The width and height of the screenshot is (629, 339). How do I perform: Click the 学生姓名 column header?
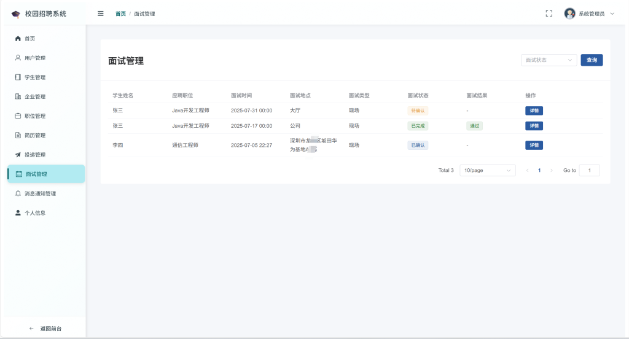(x=123, y=95)
